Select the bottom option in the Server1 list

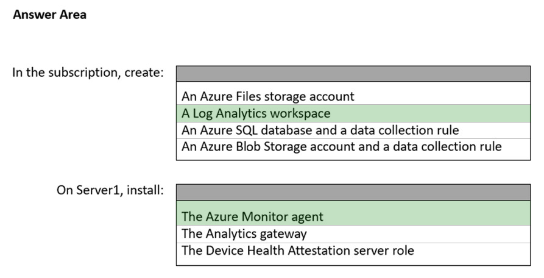click(298, 250)
